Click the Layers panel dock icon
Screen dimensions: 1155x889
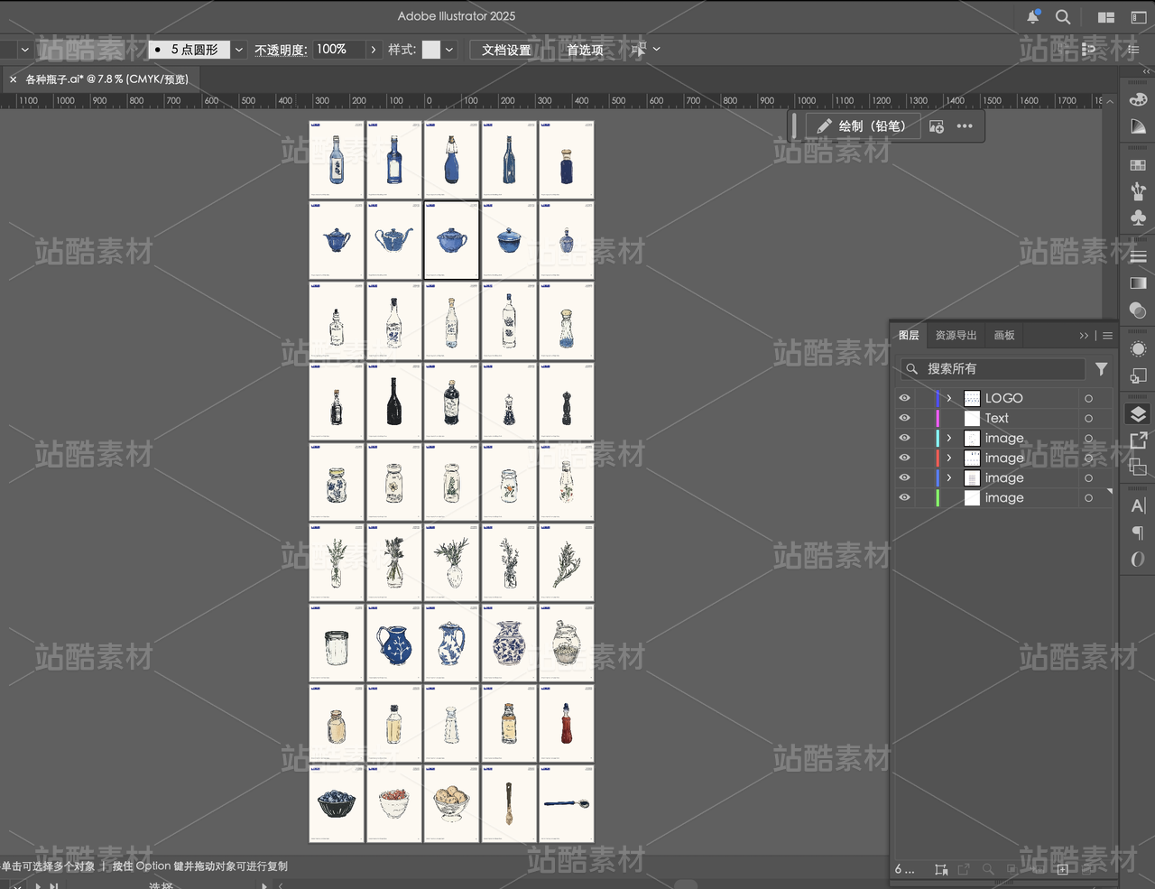point(1138,414)
